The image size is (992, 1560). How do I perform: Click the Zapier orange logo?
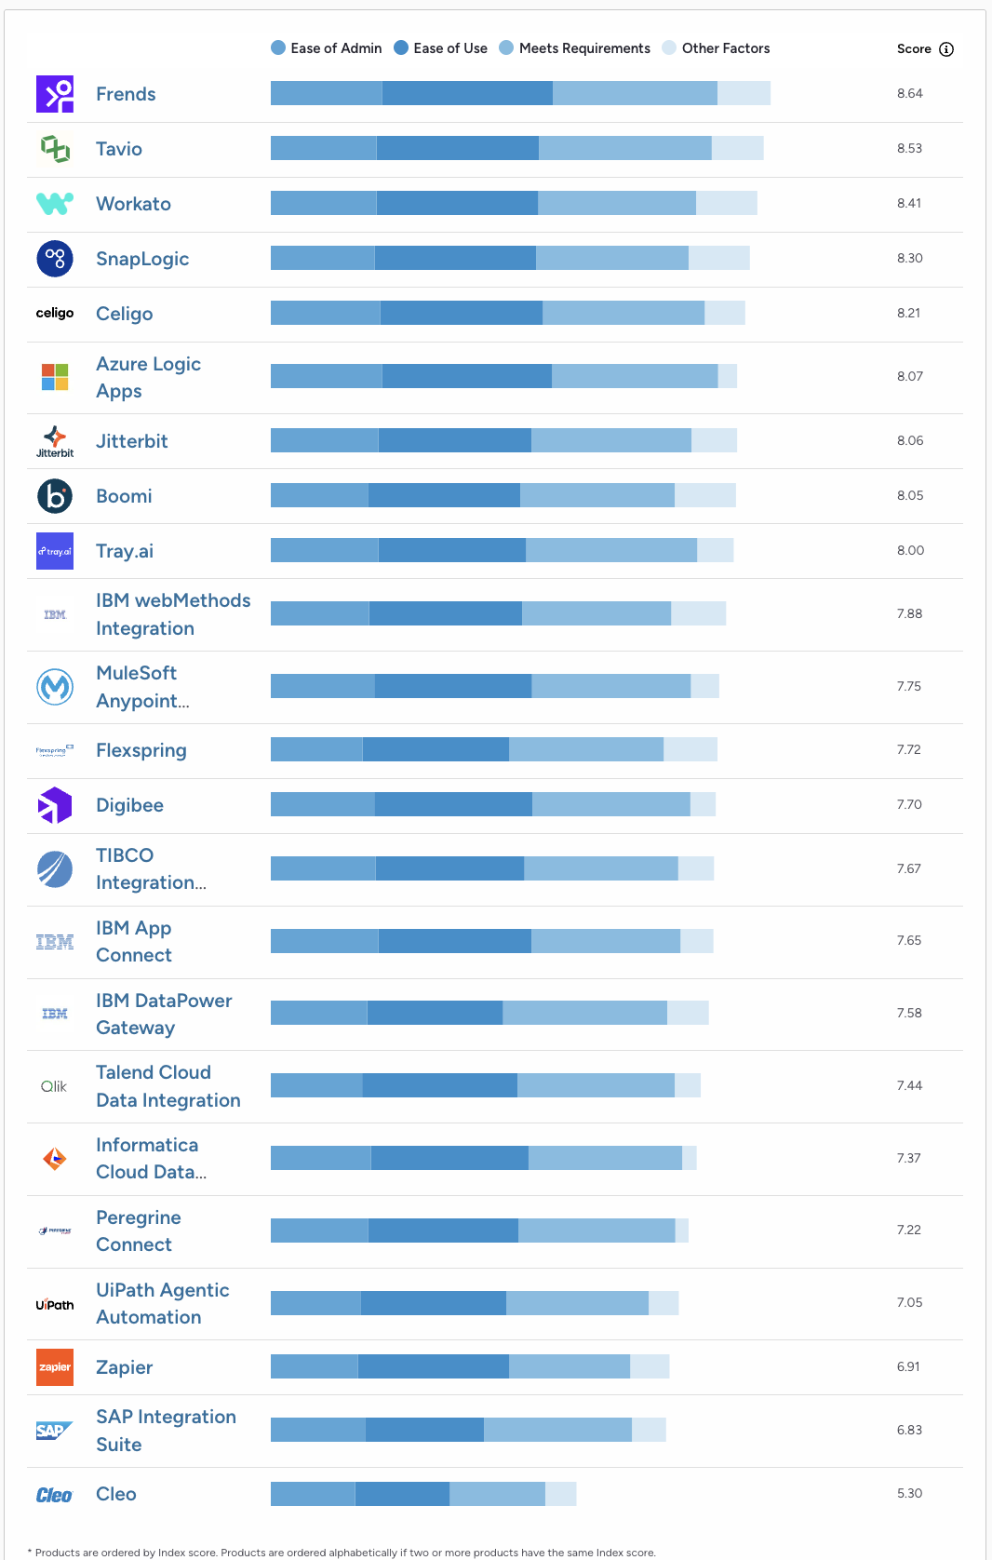(x=55, y=1367)
